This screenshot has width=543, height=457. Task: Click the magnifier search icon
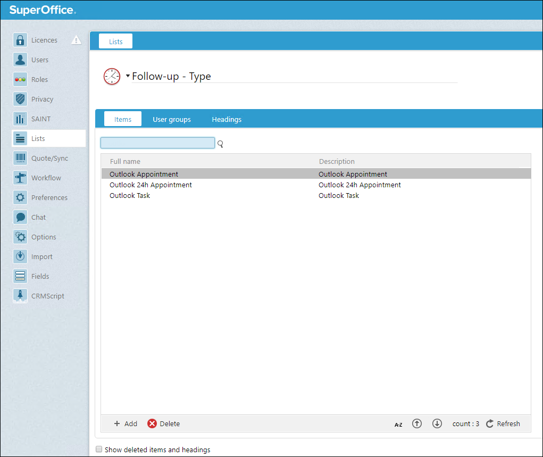(220, 144)
